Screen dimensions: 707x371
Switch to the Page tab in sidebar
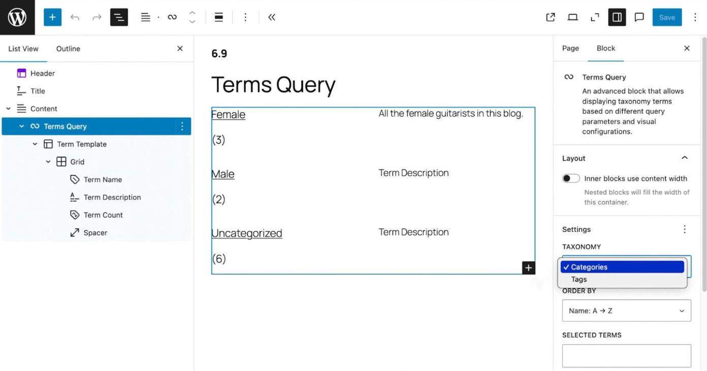570,48
